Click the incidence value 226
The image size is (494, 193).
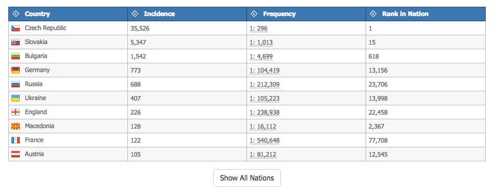click(136, 113)
